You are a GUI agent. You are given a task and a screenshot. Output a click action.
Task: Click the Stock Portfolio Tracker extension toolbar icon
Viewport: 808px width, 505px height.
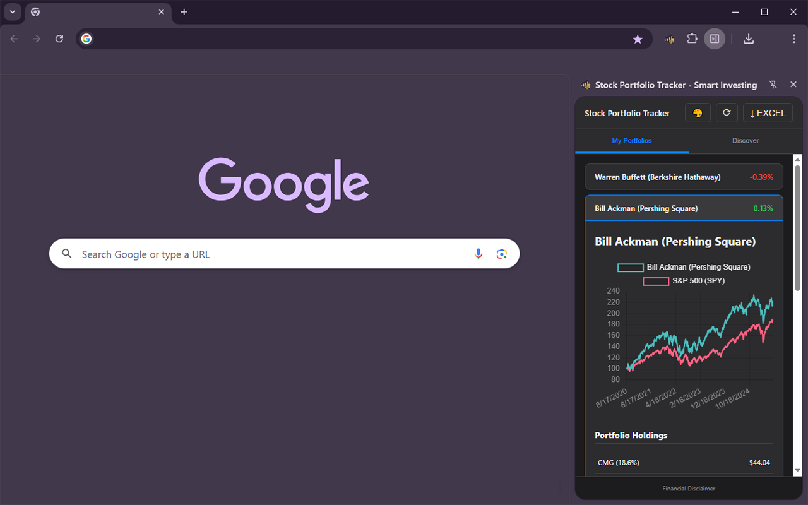pos(670,39)
